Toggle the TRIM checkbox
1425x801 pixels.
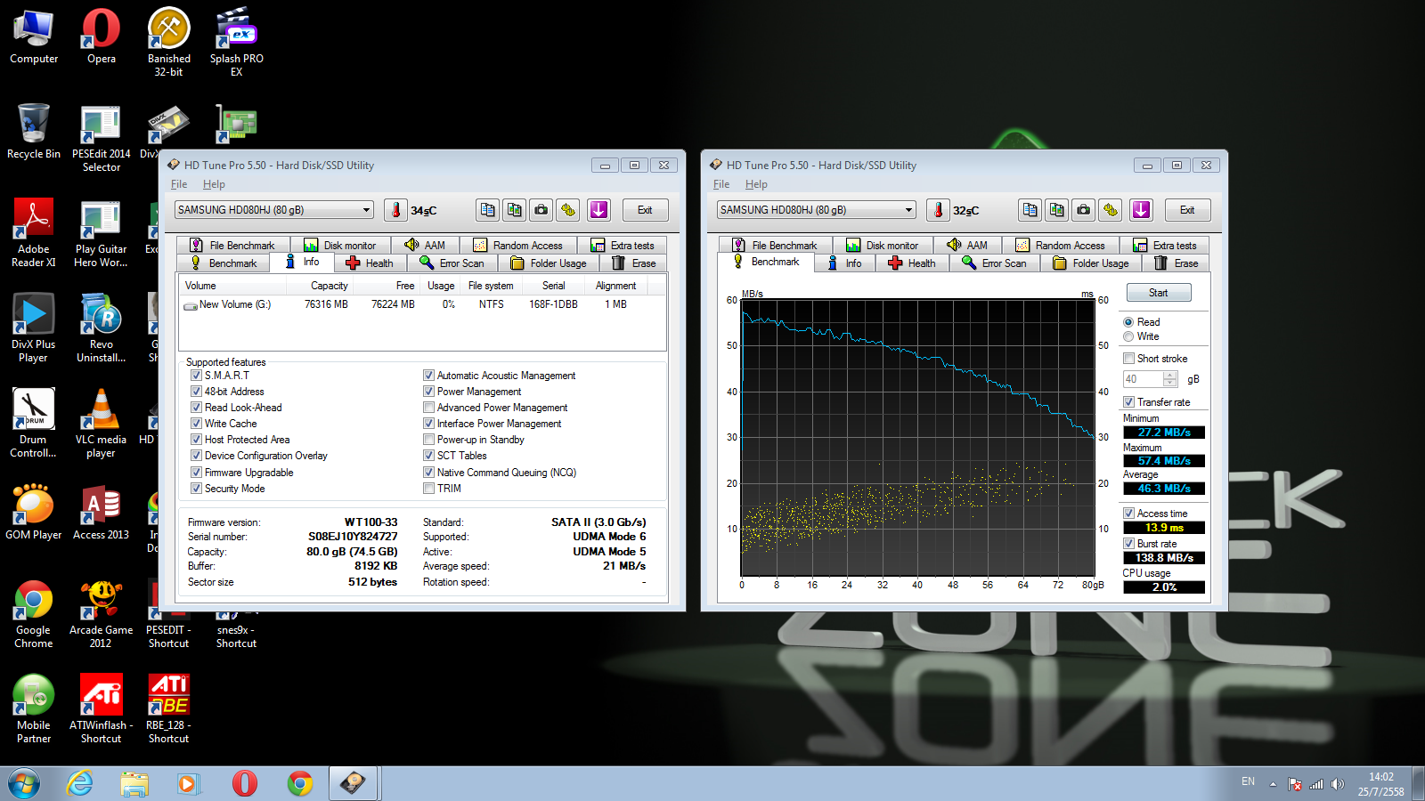[428, 489]
